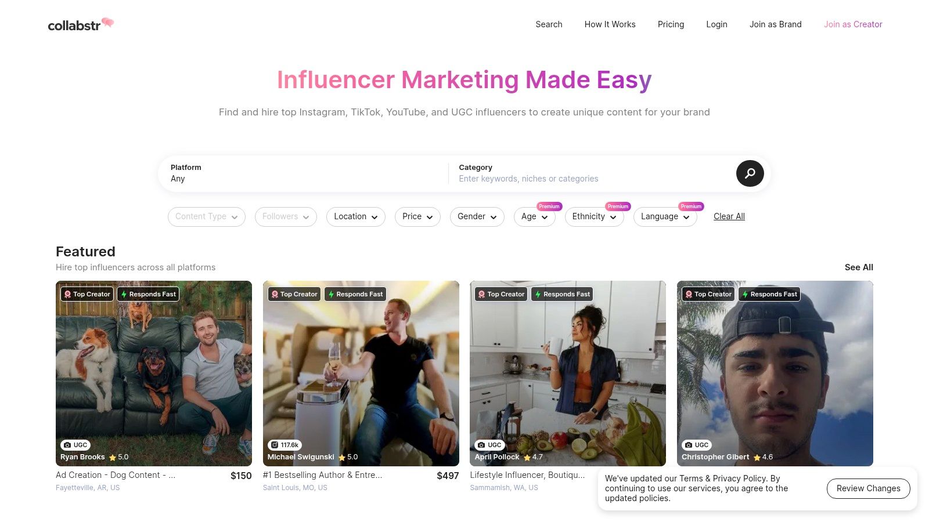Click Ryan Brooks' Top Creator badge
Screen dimensions: 929x522
pyautogui.click(x=87, y=294)
